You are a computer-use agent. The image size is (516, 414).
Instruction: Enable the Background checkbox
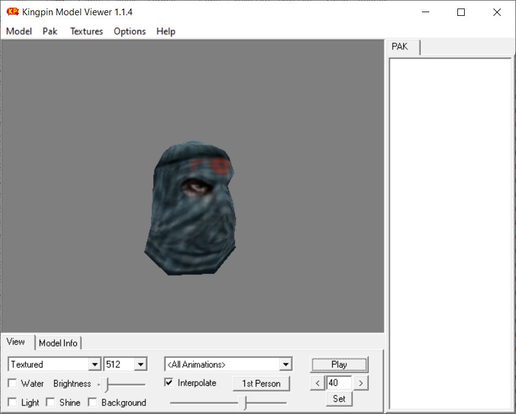[x=92, y=402]
